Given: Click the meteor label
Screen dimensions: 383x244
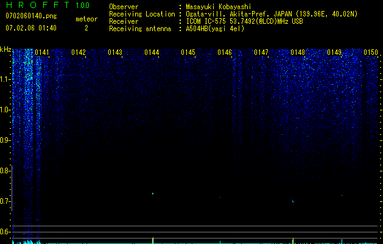Looking at the screenshot, I should click(x=86, y=19).
